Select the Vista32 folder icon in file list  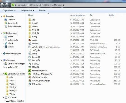point(30,23)
